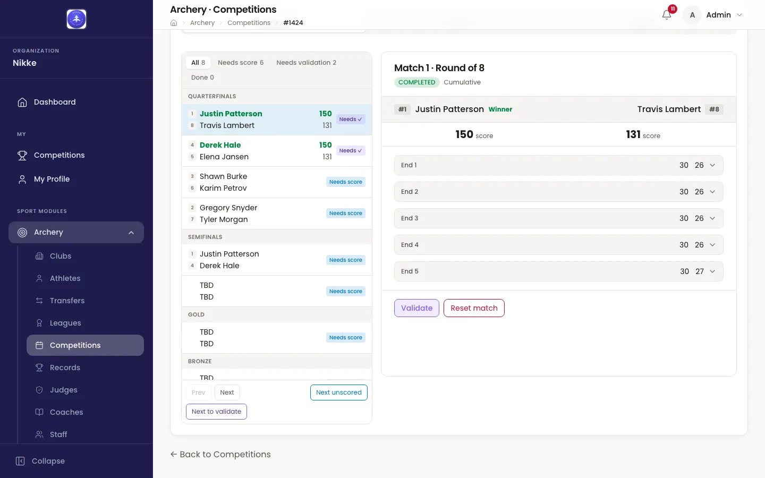Click the Coaches book icon
This screenshot has height=478, width=765.
(x=39, y=412)
